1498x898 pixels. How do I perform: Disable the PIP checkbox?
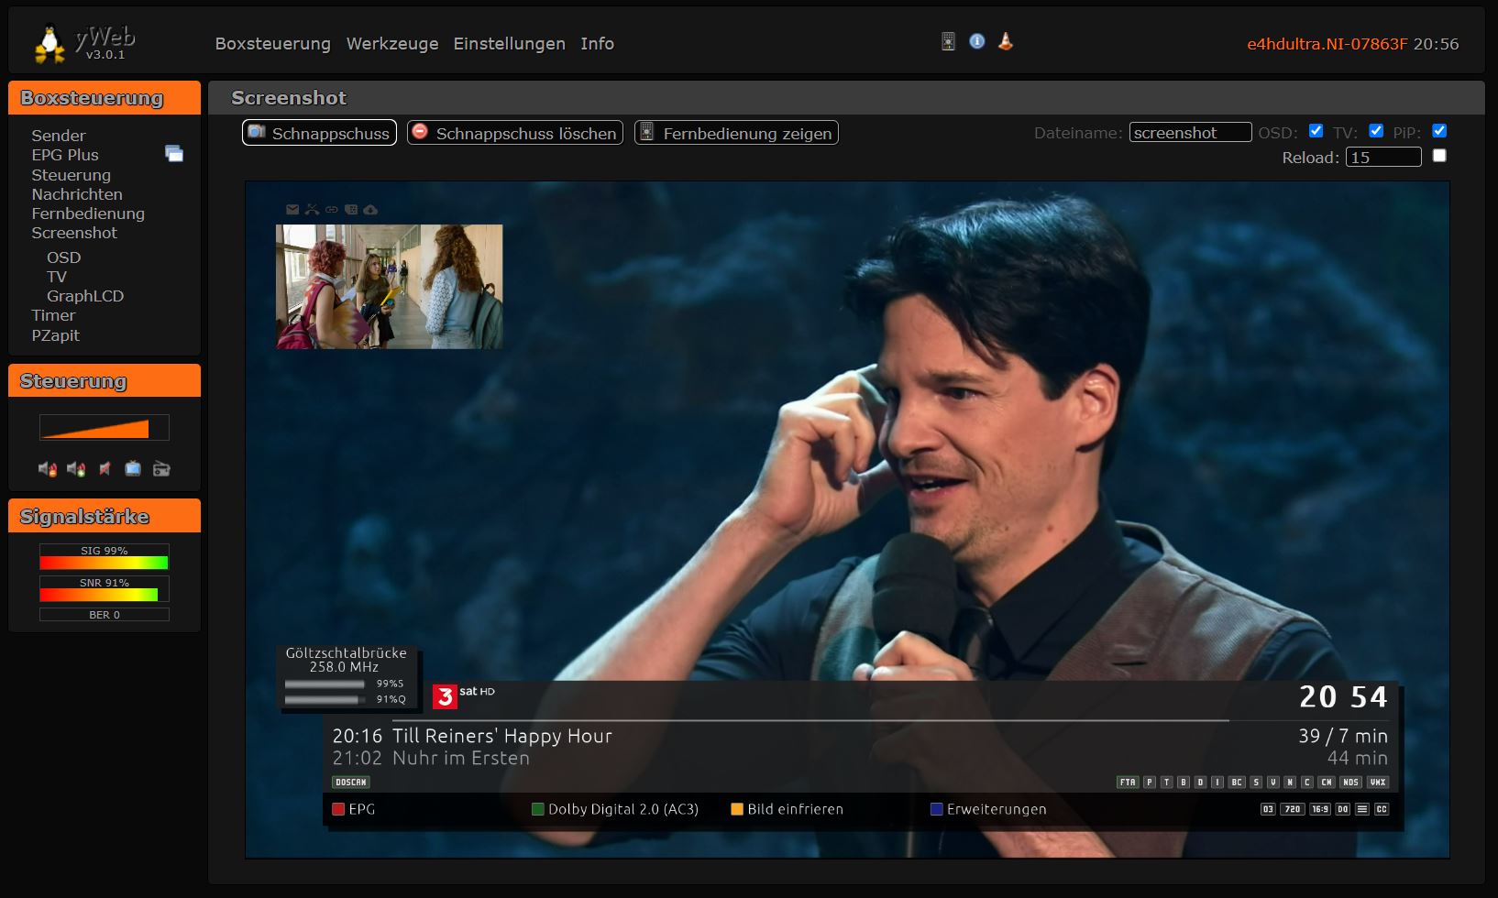click(x=1439, y=131)
